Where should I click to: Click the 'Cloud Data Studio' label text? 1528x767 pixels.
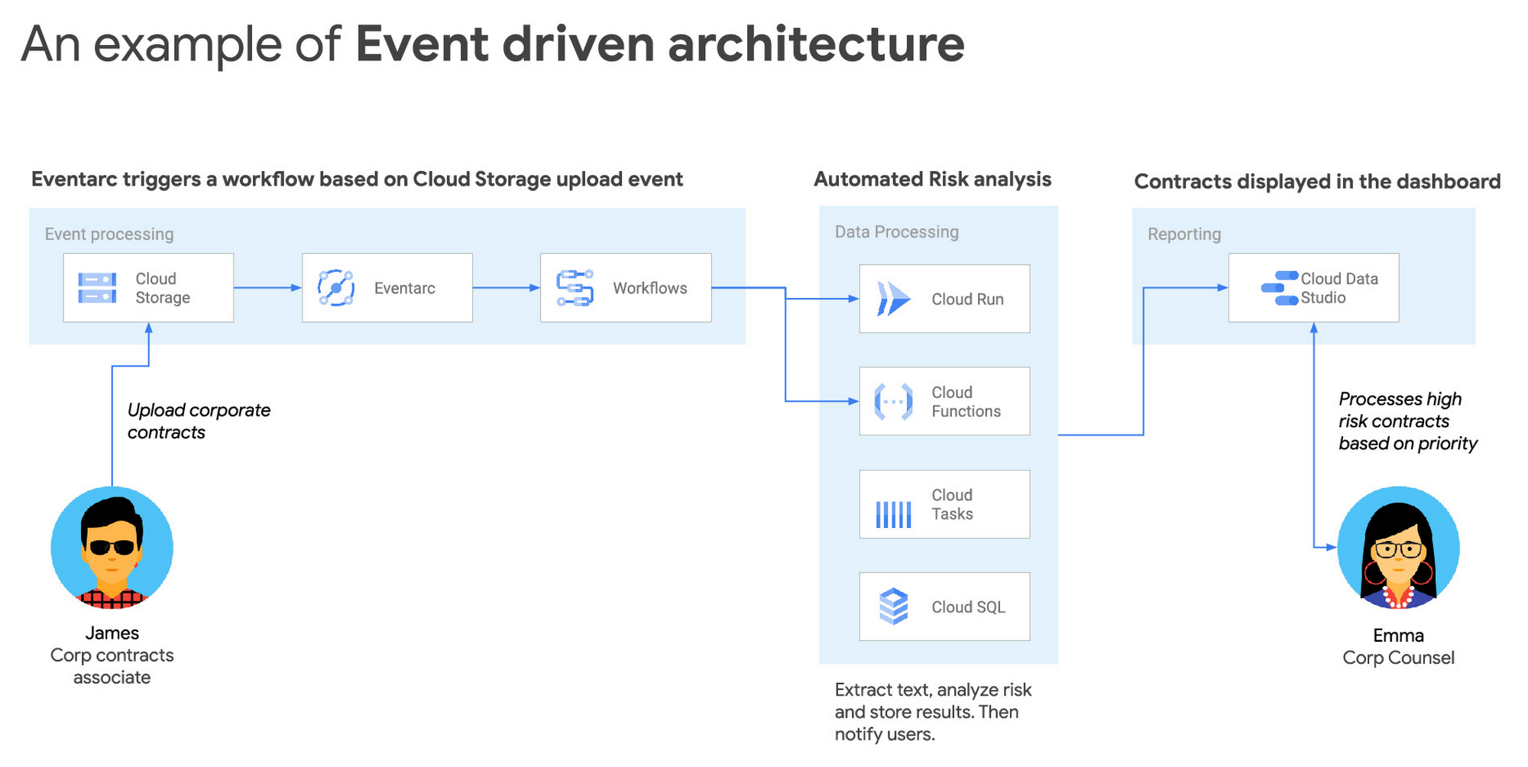(1339, 288)
